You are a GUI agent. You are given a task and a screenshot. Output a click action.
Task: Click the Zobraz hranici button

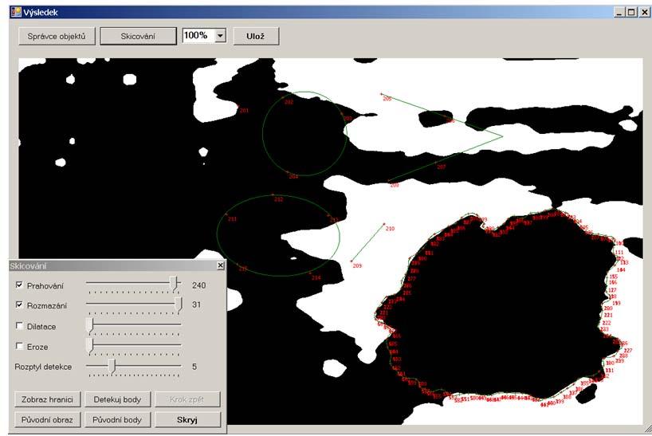click(x=47, y=399)
